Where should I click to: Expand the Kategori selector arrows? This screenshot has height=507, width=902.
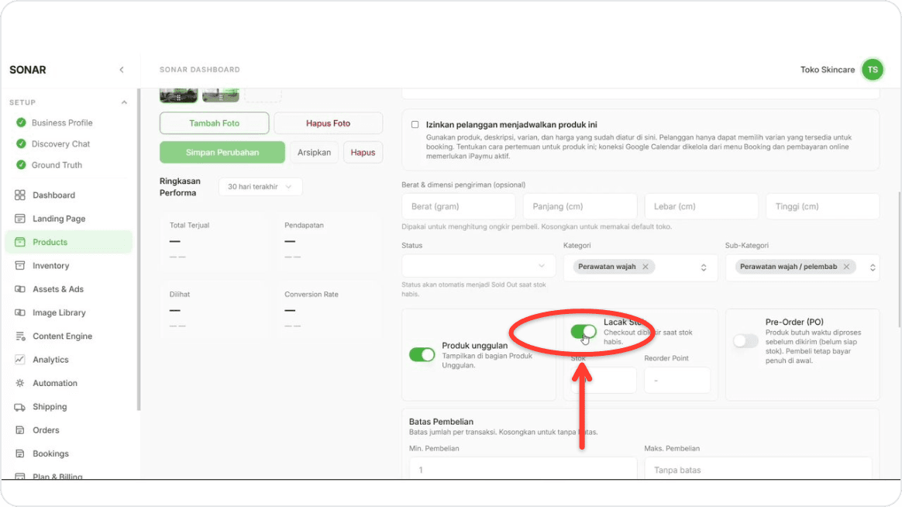point(704,267)
